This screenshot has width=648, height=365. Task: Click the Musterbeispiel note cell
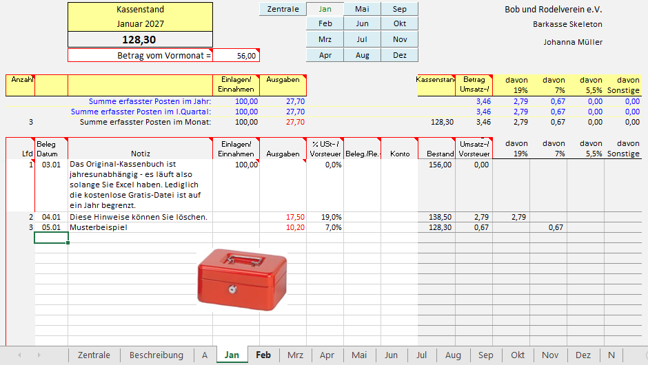140,227
